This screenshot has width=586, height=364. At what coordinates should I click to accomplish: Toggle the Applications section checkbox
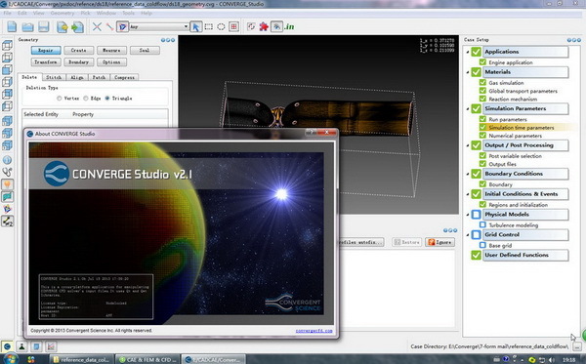tap(476, 52)
